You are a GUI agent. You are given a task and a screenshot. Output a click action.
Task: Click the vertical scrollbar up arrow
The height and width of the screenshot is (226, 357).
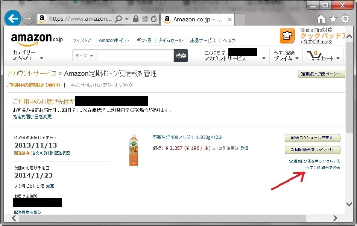coord(349,36)
